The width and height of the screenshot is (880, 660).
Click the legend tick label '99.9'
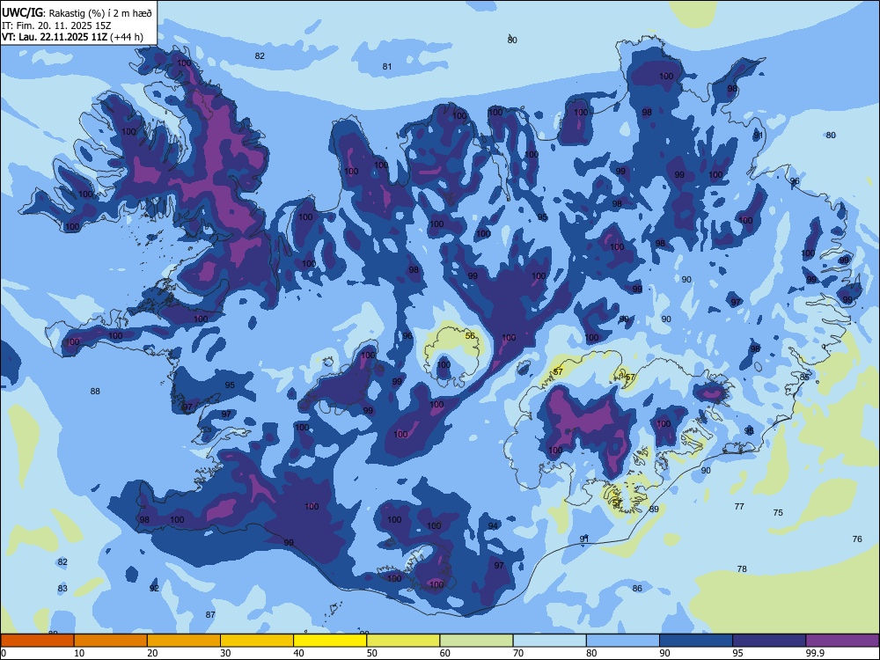click(815, 653)
